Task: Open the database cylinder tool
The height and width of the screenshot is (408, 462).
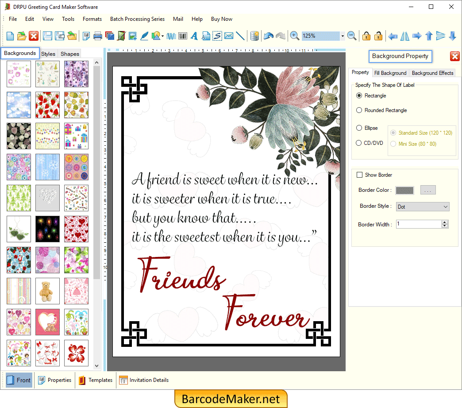Action: 254,36
